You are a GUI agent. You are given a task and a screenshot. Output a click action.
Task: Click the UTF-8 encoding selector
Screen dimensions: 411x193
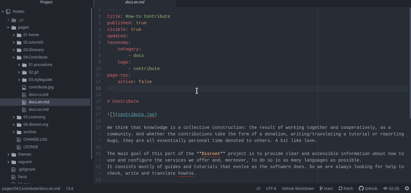271,188
